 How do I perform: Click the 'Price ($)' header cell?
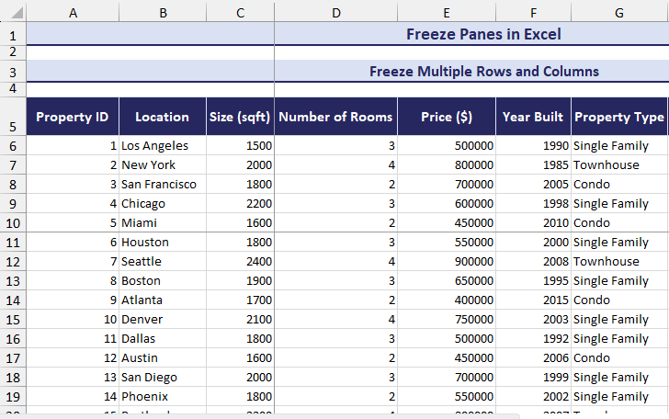[x=447, y=117]
